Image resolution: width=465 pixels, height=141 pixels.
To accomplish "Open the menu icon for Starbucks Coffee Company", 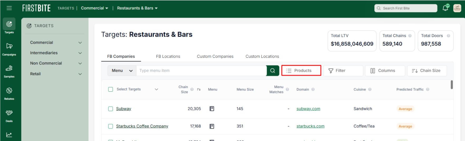I will click(212, 126).
